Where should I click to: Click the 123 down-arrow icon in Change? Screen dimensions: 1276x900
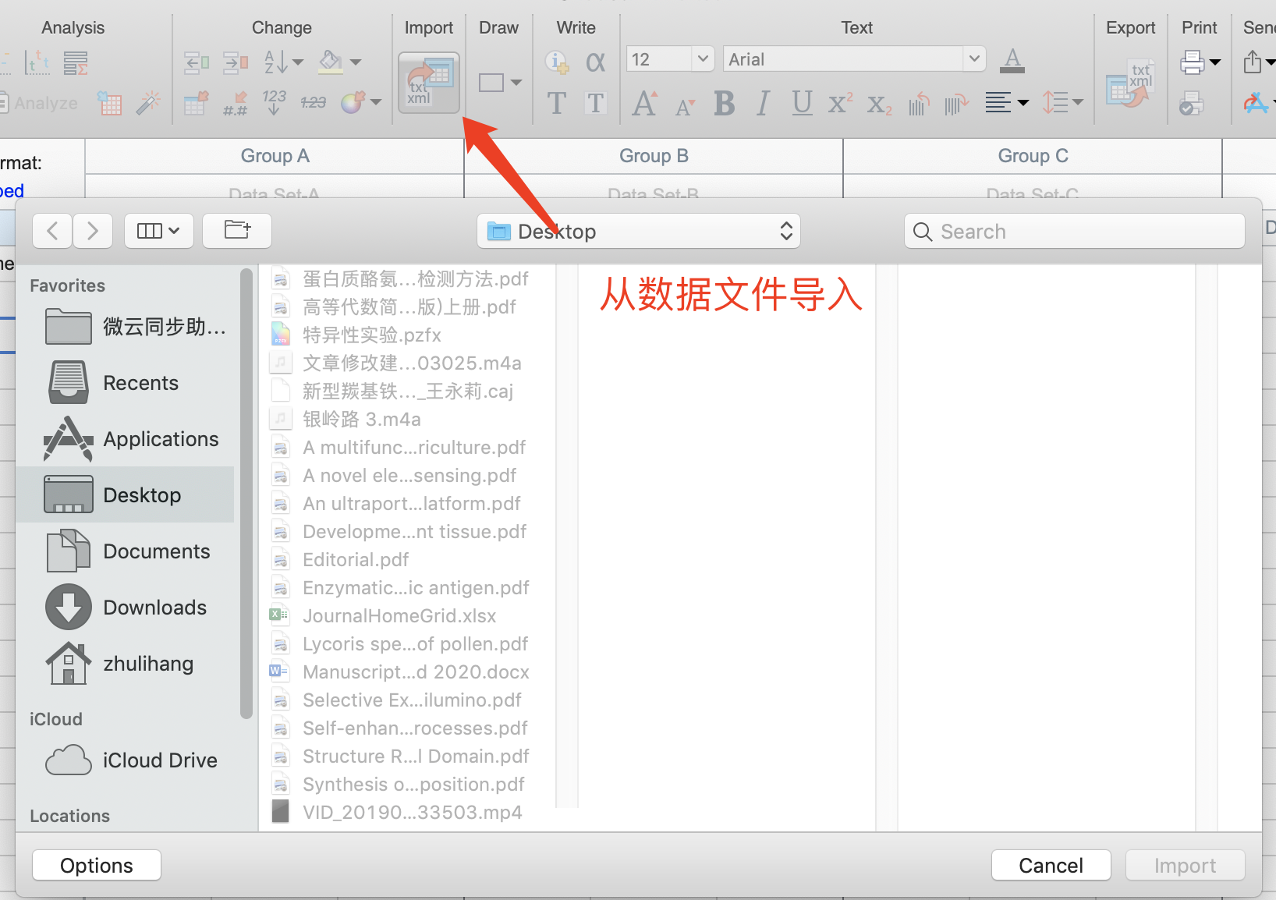274,102
